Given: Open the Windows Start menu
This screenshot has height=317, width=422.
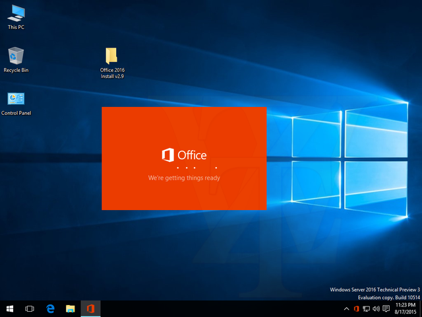Looking at the screenshot, I should (x=10, y=308).
